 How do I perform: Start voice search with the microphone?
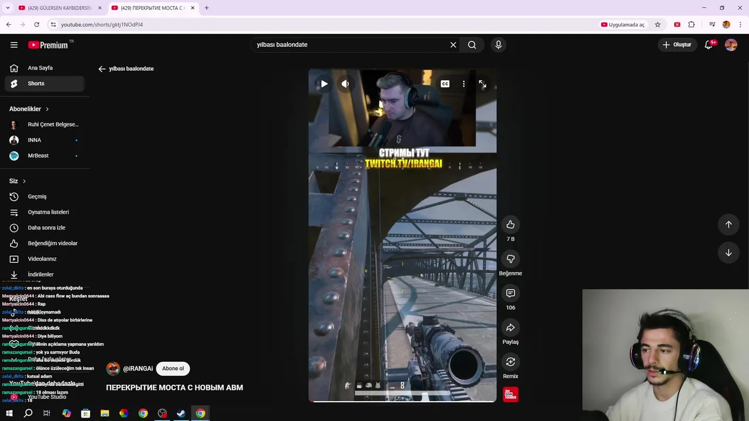(499, 44)
